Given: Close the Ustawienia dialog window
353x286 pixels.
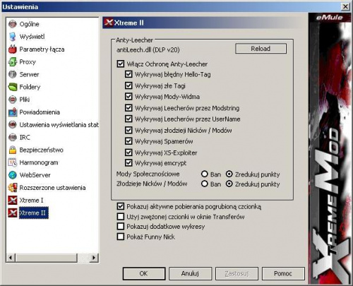Looking at the screenshot, I should (345, 6).
